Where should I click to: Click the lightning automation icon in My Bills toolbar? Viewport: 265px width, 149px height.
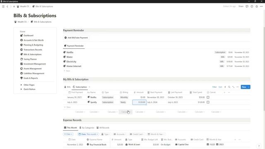225,87
